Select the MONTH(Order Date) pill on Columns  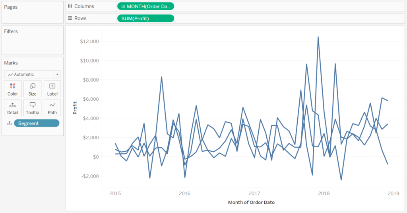tap(145, 6)
